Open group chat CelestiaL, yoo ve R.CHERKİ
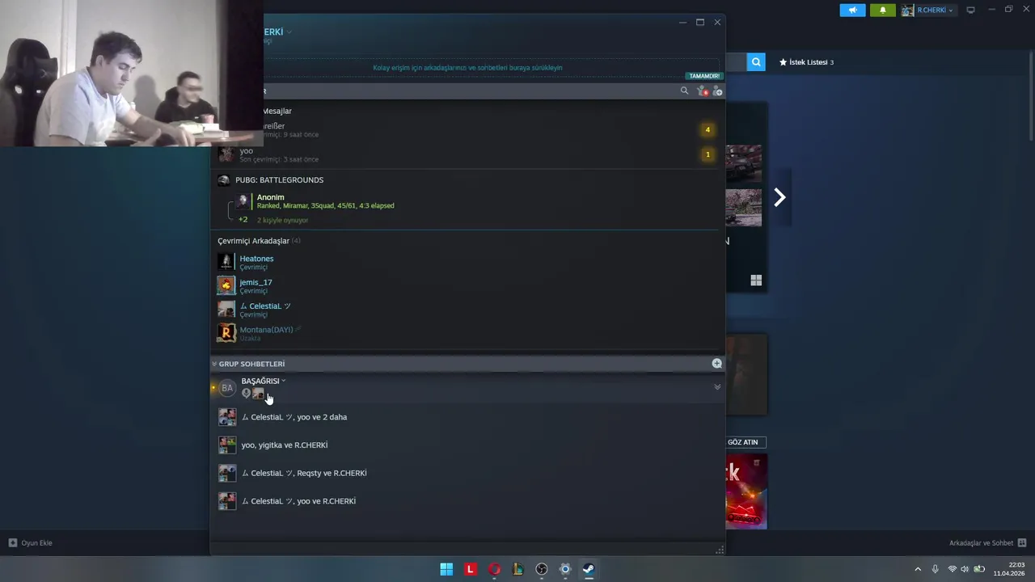Screen dimensions: 1035x582 [467, 501]
